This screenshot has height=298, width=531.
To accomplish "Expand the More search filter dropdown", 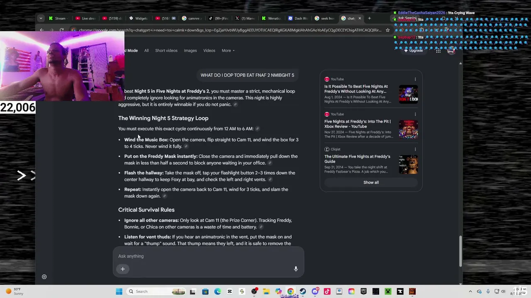I will [x=228, y=50].
